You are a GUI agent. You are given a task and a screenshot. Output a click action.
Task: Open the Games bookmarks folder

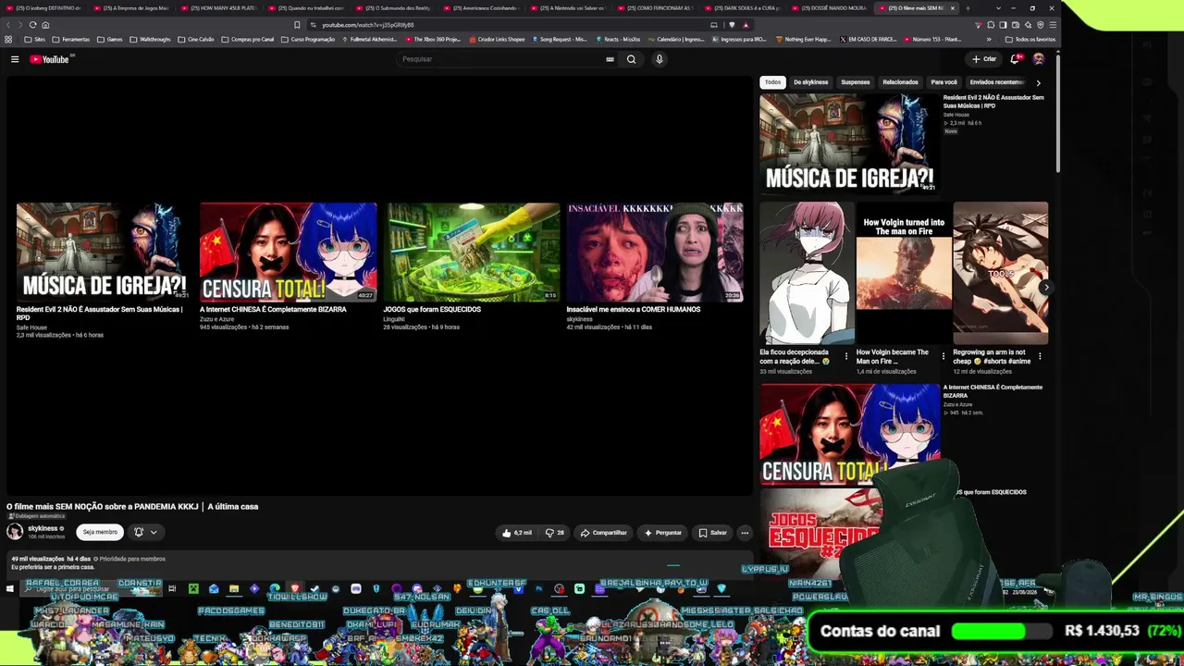[109, 40]
